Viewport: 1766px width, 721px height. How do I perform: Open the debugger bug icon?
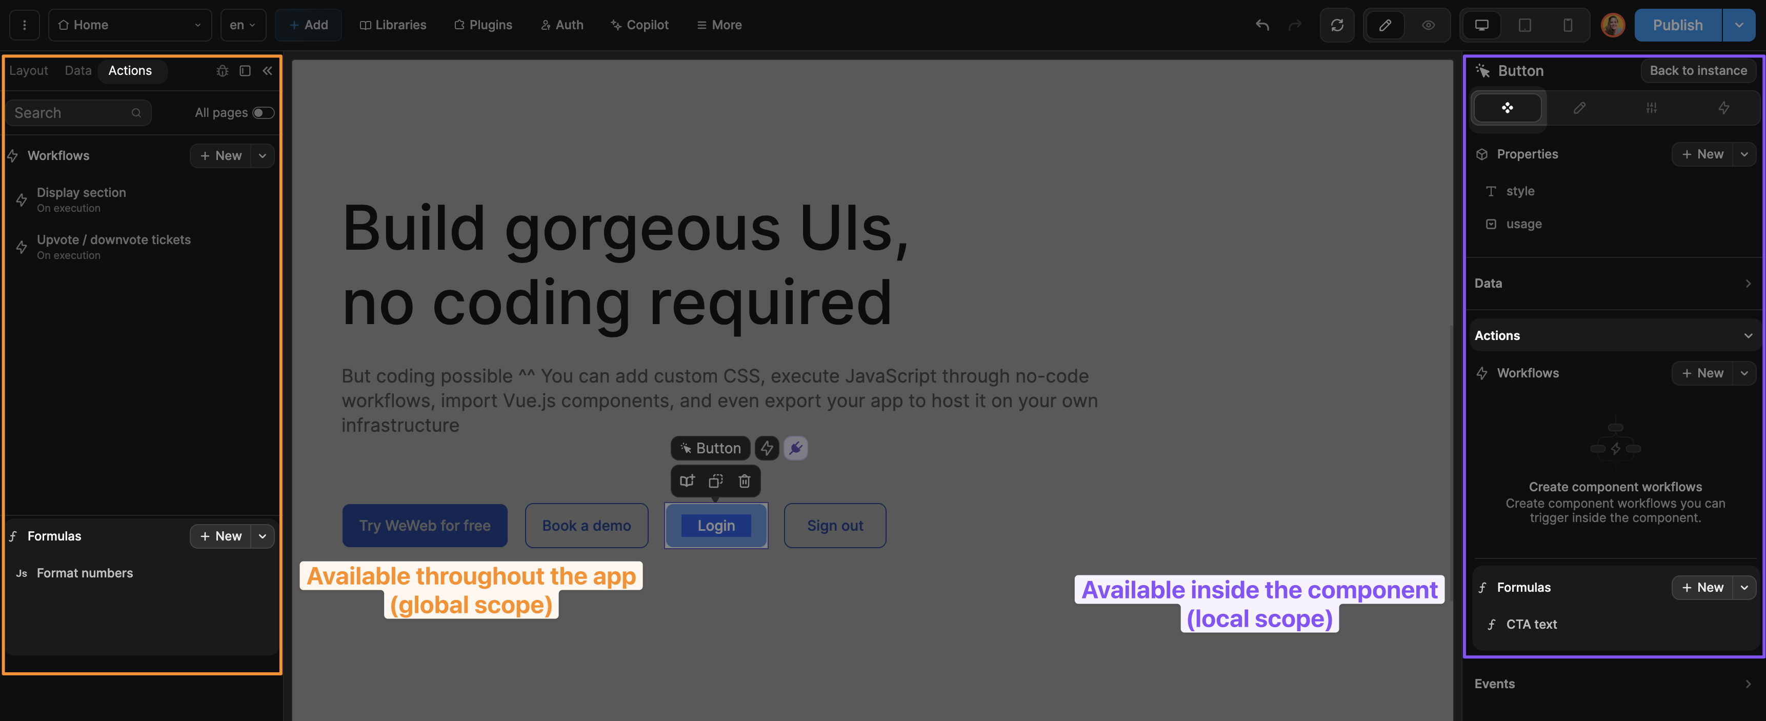pos(222,71)
